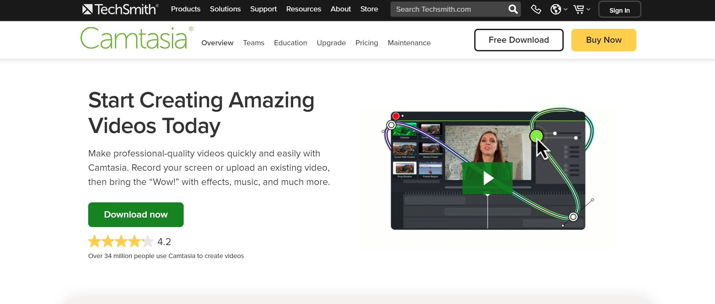
Task: Select the Teams tab
Action: tap(253, 43)
